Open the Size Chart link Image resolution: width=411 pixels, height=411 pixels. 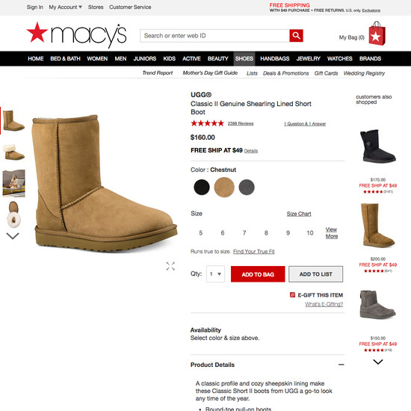(x=299, y=214)
